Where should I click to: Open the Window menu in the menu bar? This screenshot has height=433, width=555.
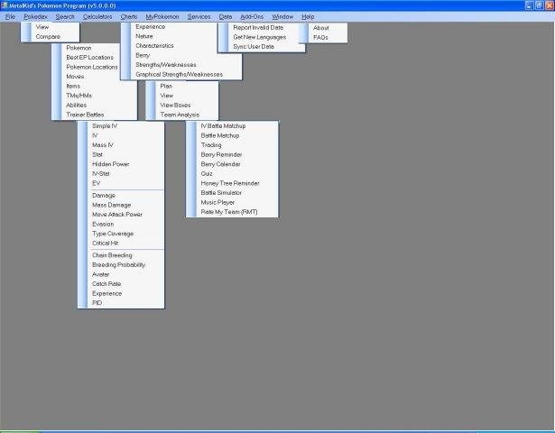[282, 16]
